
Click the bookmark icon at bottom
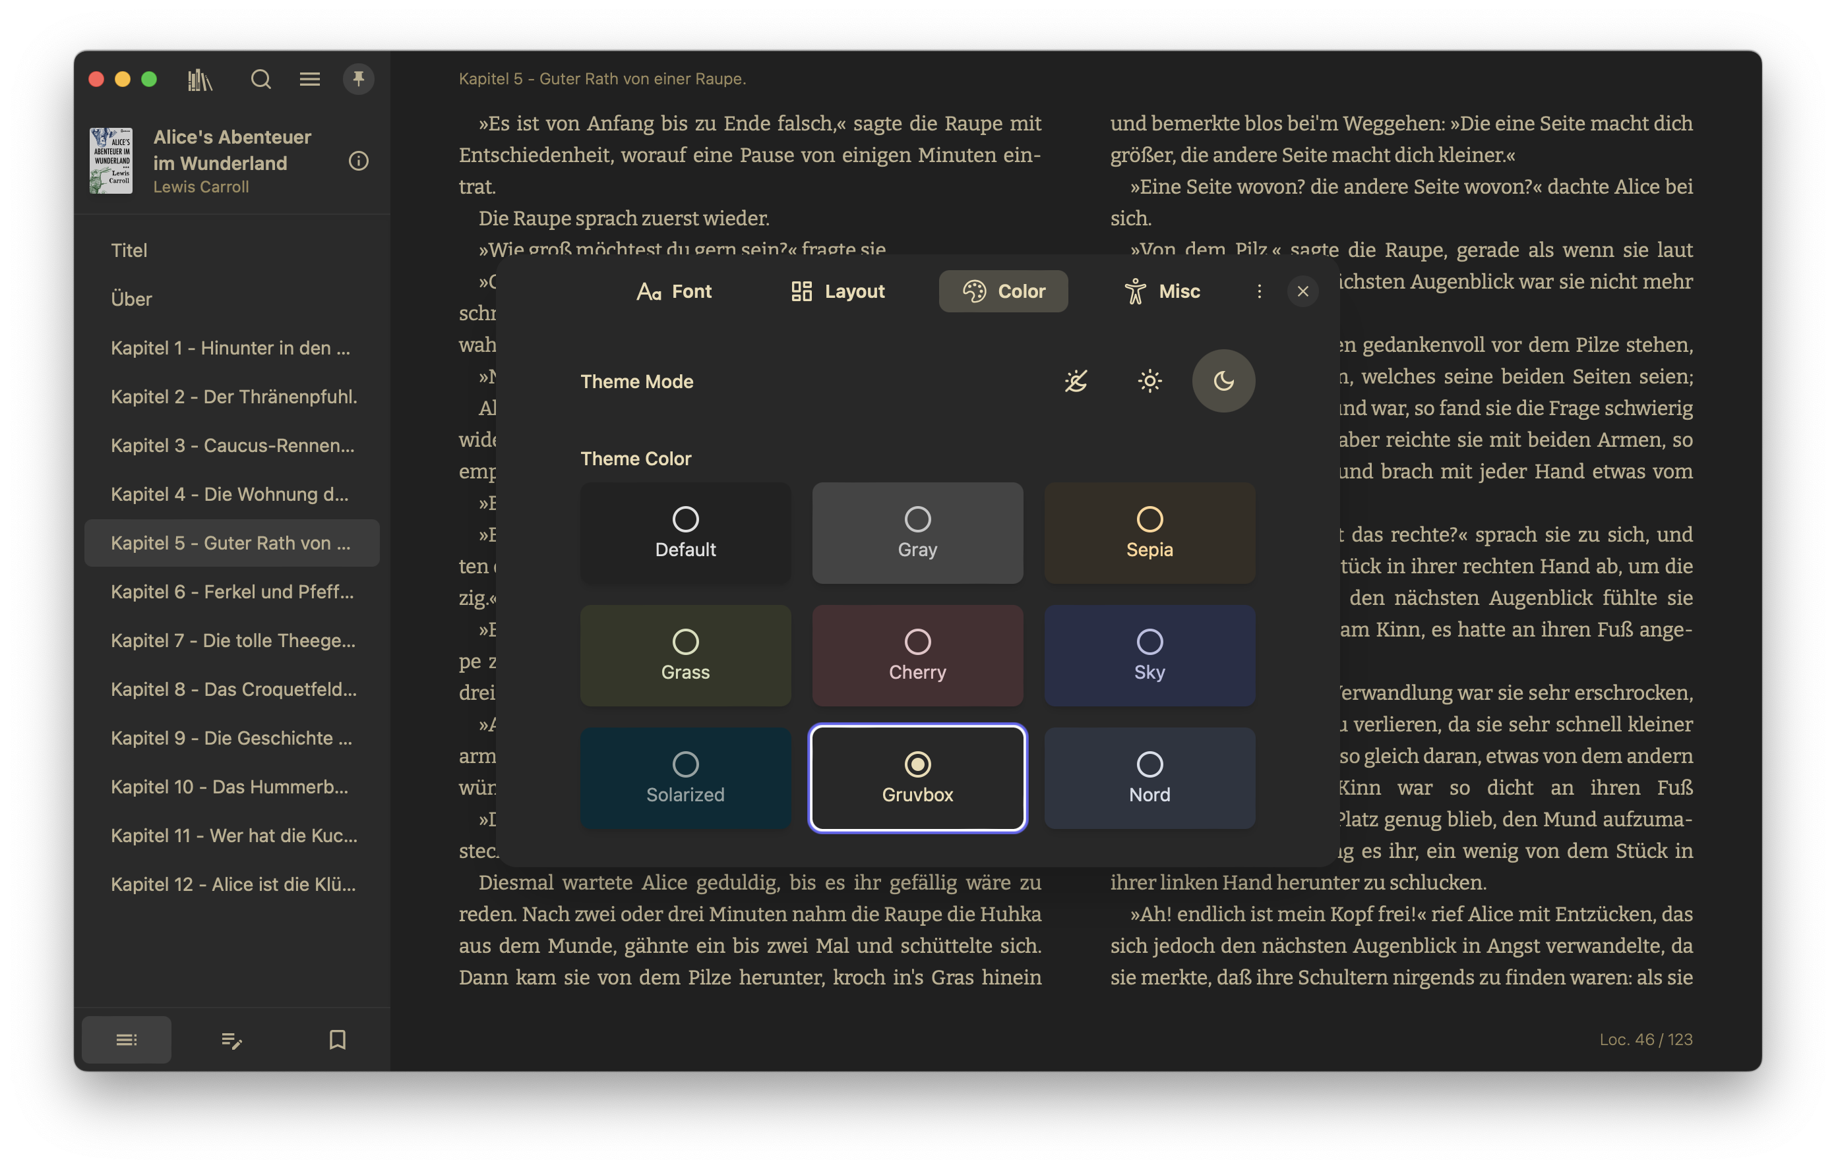click(x=337, y=1037)
